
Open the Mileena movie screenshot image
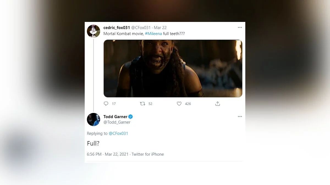pyautogui.click(x=173, y=69)
